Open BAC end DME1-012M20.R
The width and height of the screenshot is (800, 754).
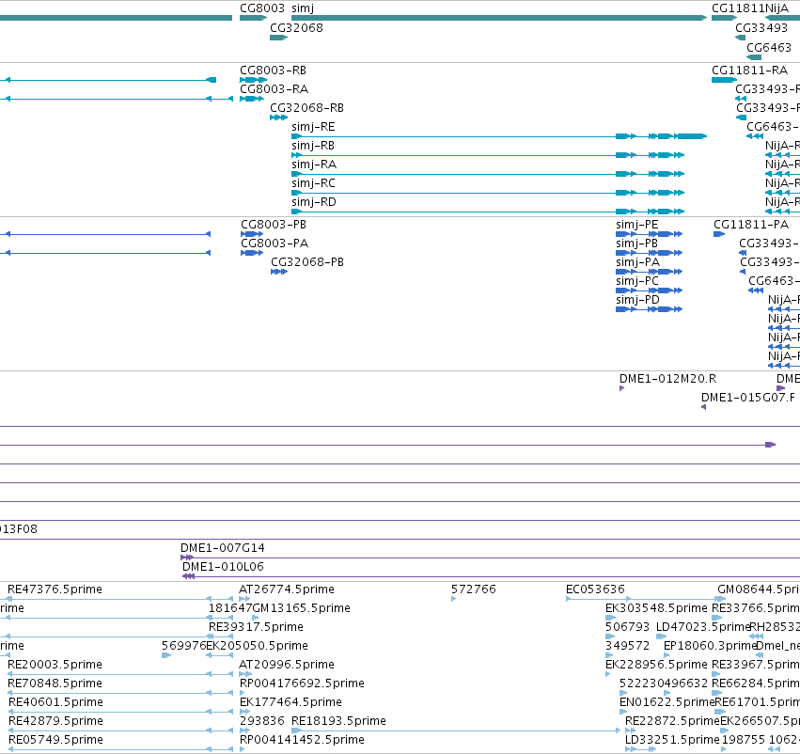[667, 379]
